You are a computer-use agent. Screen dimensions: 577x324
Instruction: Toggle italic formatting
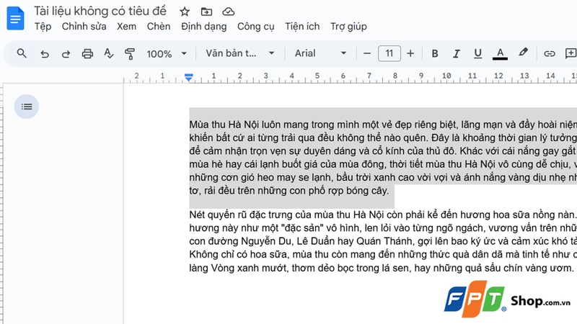(457, 54)
